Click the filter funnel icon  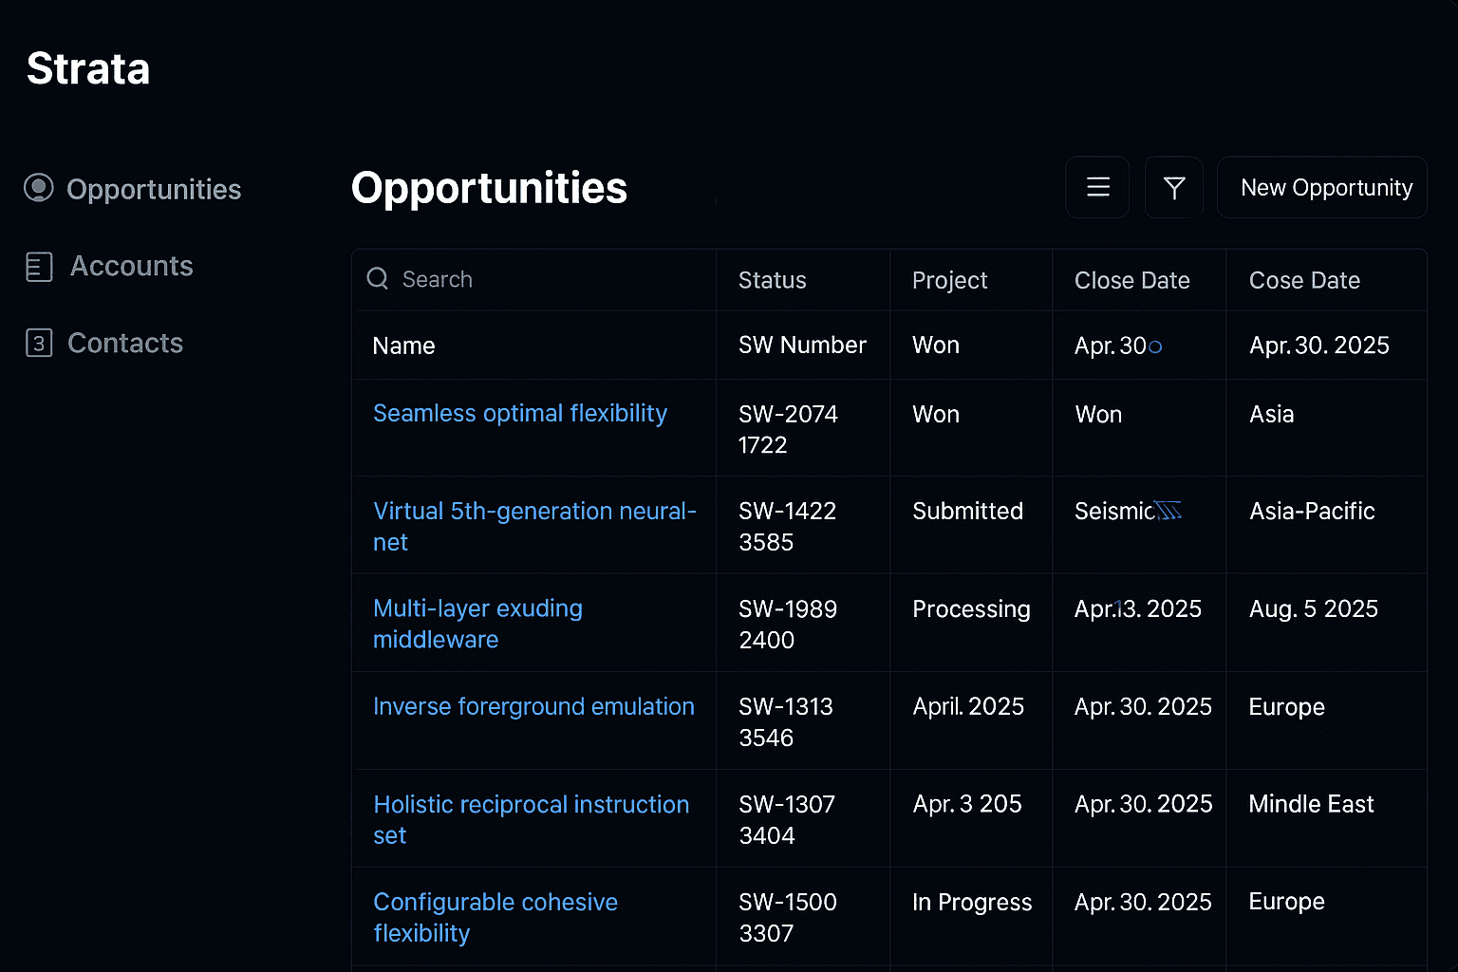point(1174,188)
